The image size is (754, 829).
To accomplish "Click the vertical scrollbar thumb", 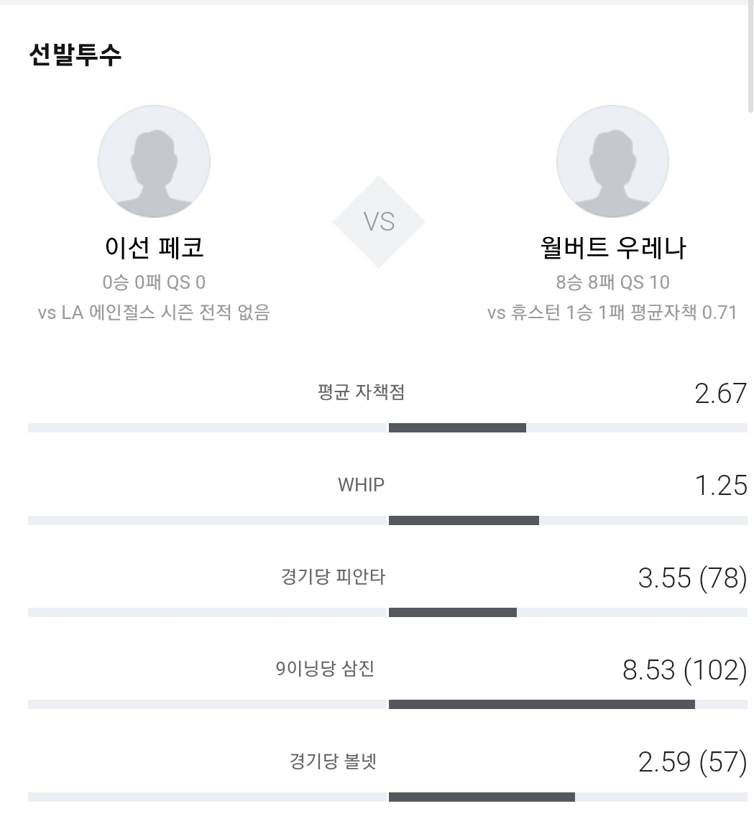I will (750, 57).
